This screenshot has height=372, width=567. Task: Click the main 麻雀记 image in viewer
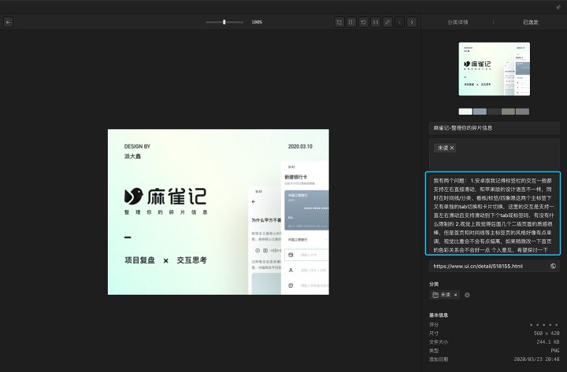[x=218, y=212]
